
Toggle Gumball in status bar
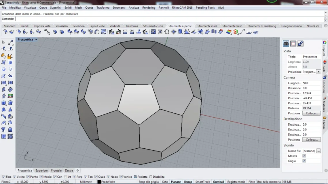point(218,182)
